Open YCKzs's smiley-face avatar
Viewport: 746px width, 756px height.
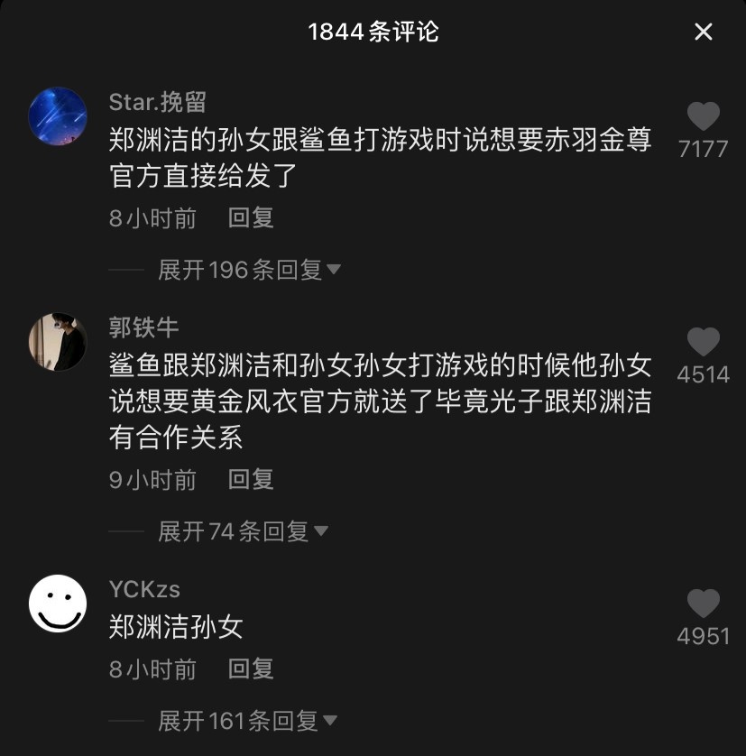click(58, 604)
